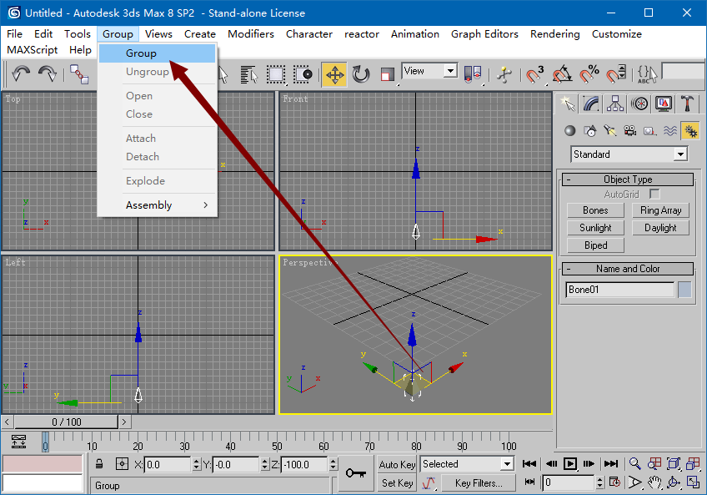707x495 pixels.
Task: Toggle the Min/Max viewport button
Action: point(693,482)
